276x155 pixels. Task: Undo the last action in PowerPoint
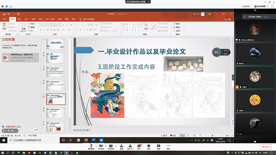point(8,14)
